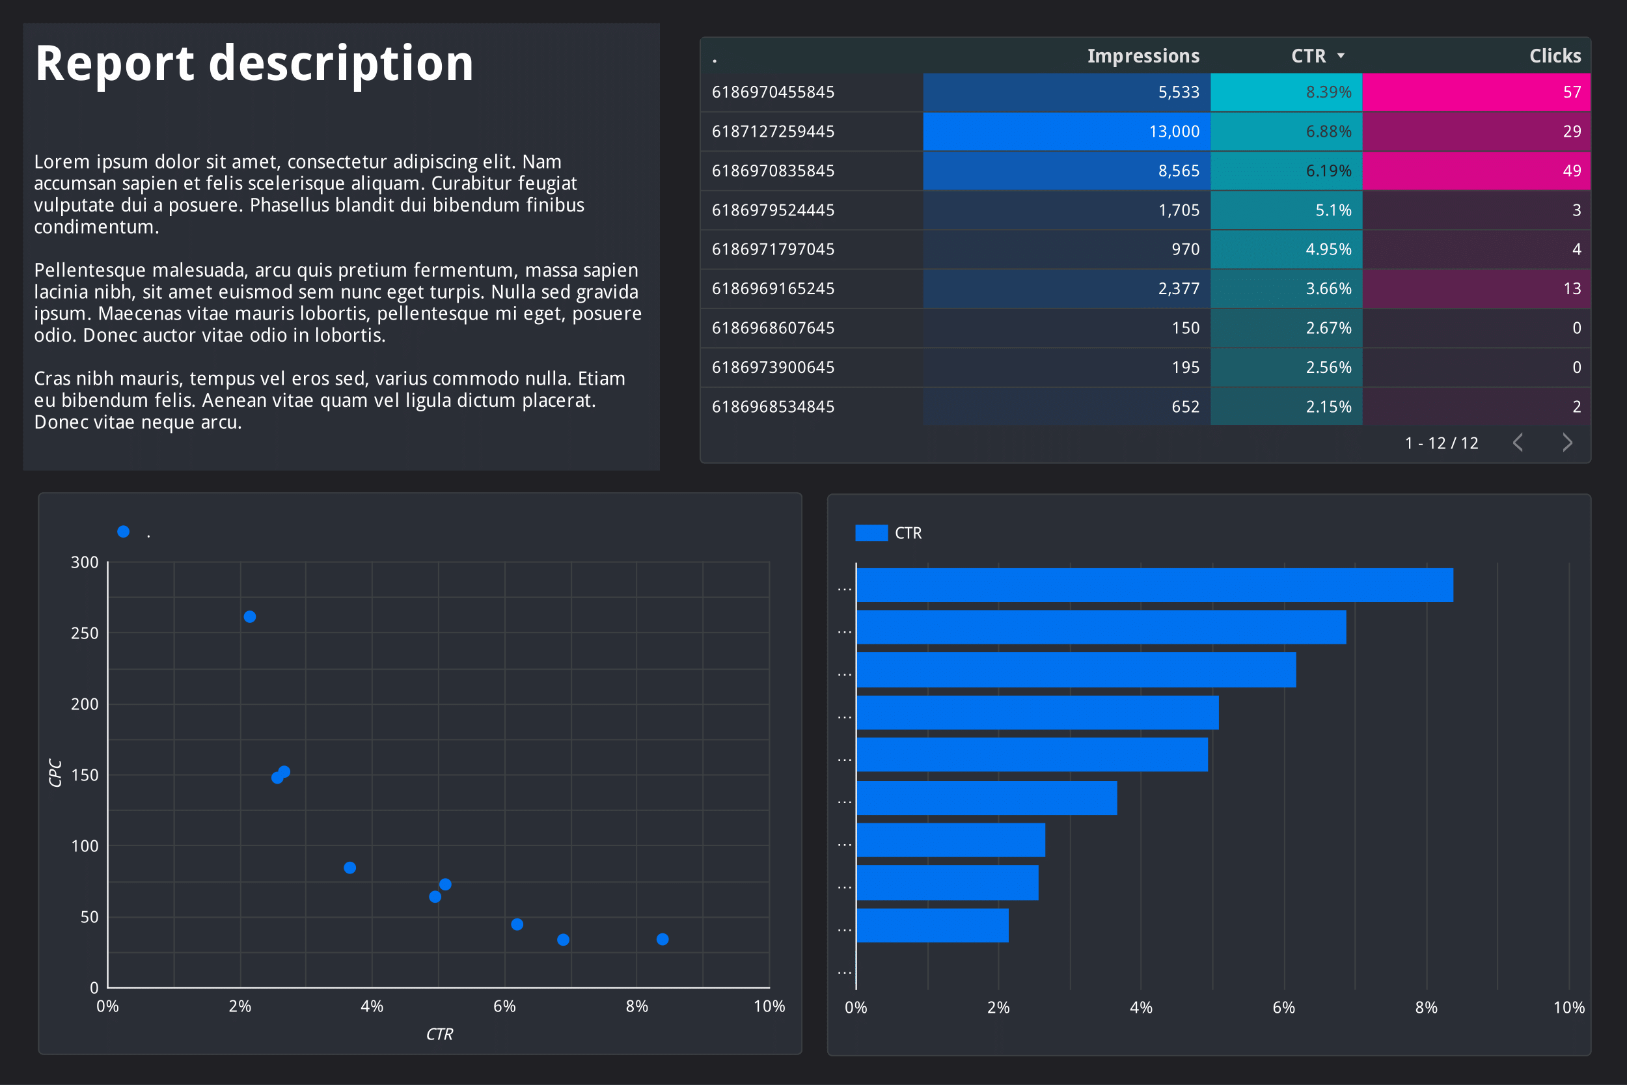Select row ID 6186973900645

(772, 368)
